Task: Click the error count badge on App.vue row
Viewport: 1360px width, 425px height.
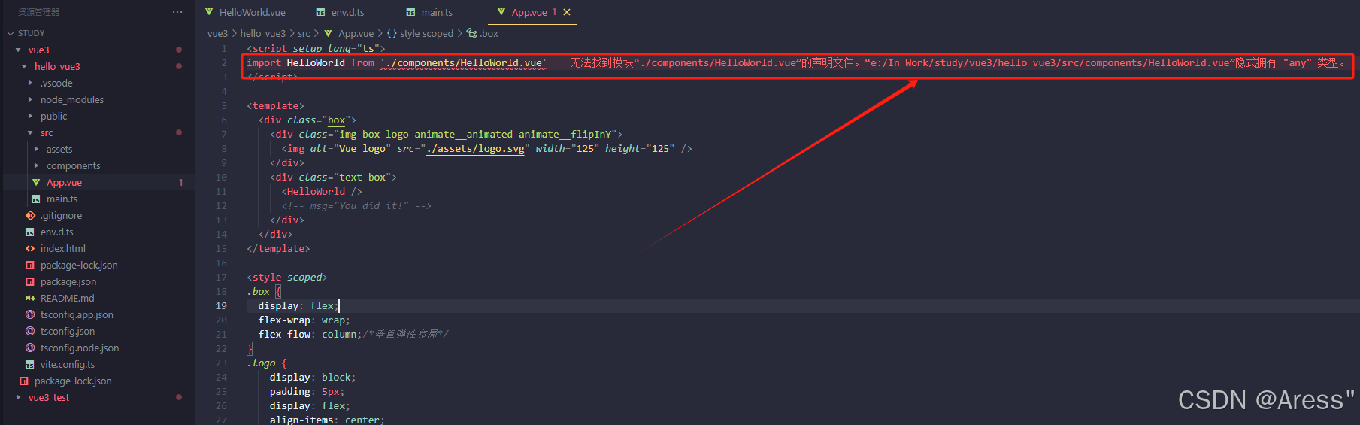Action: pos(180,182)
